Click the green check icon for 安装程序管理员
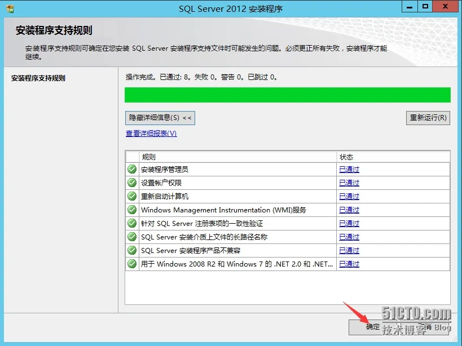 click(132, 169)
